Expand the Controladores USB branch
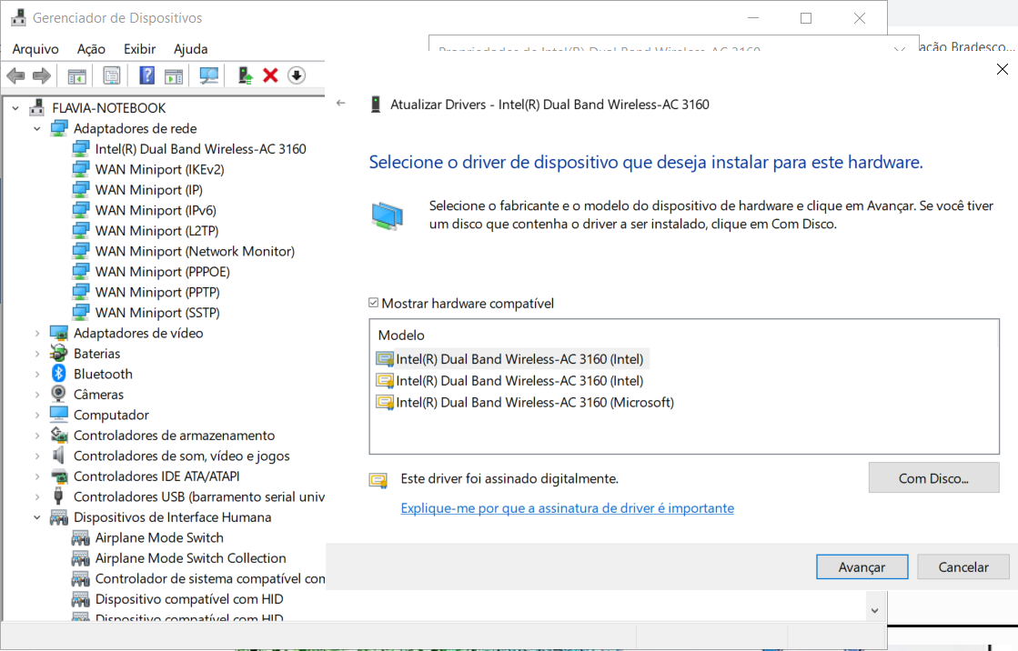The width and height of the screenshot is (1018, 651). point(37,496)
